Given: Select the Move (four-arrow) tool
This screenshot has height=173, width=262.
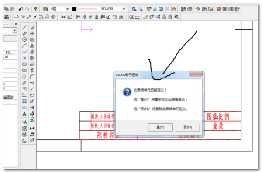Looking at the screenshot, I should (x=32, y=33).
